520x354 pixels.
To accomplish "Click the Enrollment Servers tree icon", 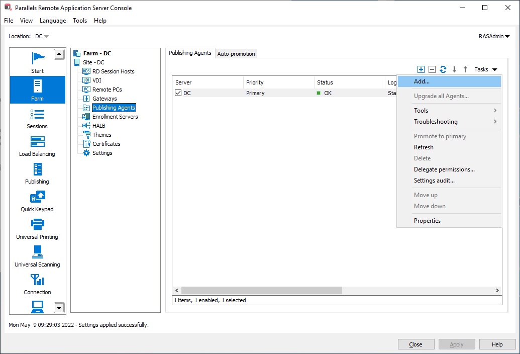I will 86,117.
